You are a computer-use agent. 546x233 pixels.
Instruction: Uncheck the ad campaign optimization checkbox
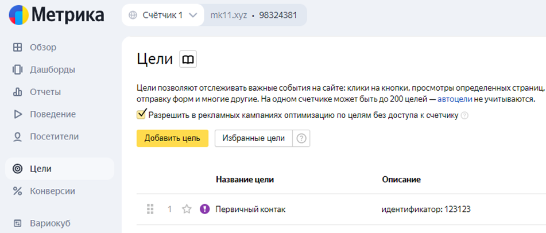pyautogui.click(x=141, y=115)
